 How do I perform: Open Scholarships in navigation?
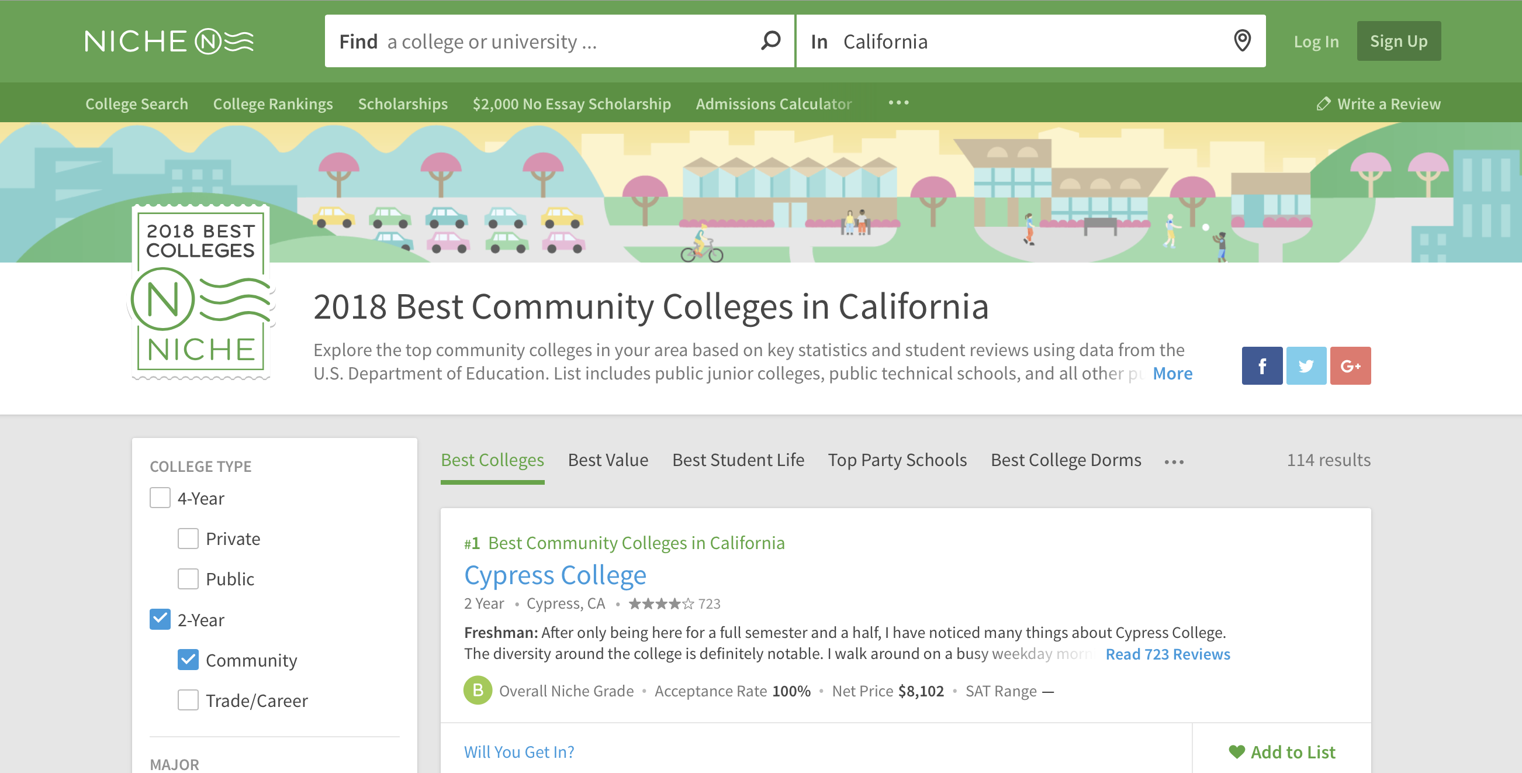(403, 103)
